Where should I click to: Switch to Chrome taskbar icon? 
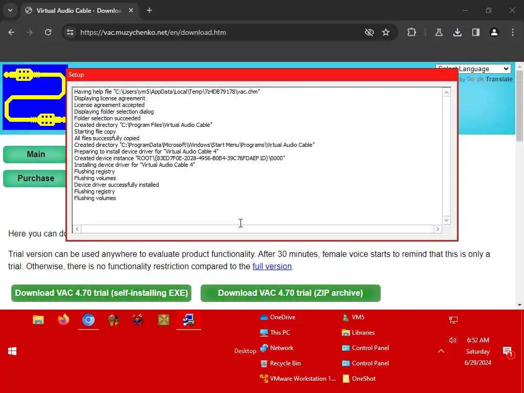(89, 320)
